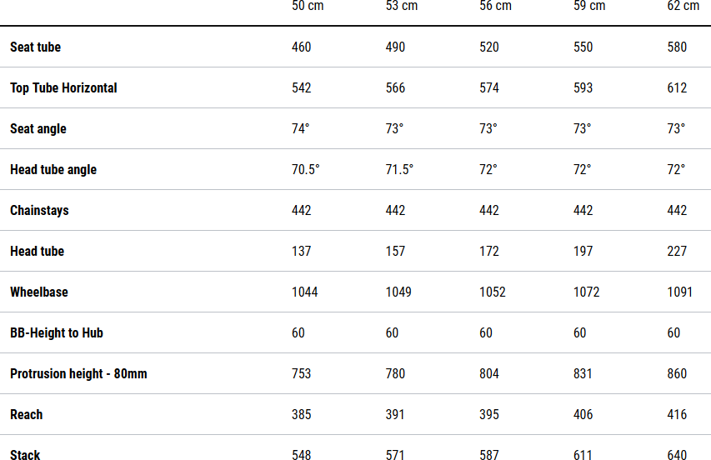Select the stack value 548
The width and height of the screenshot is (711, 460).
[302, 455]
